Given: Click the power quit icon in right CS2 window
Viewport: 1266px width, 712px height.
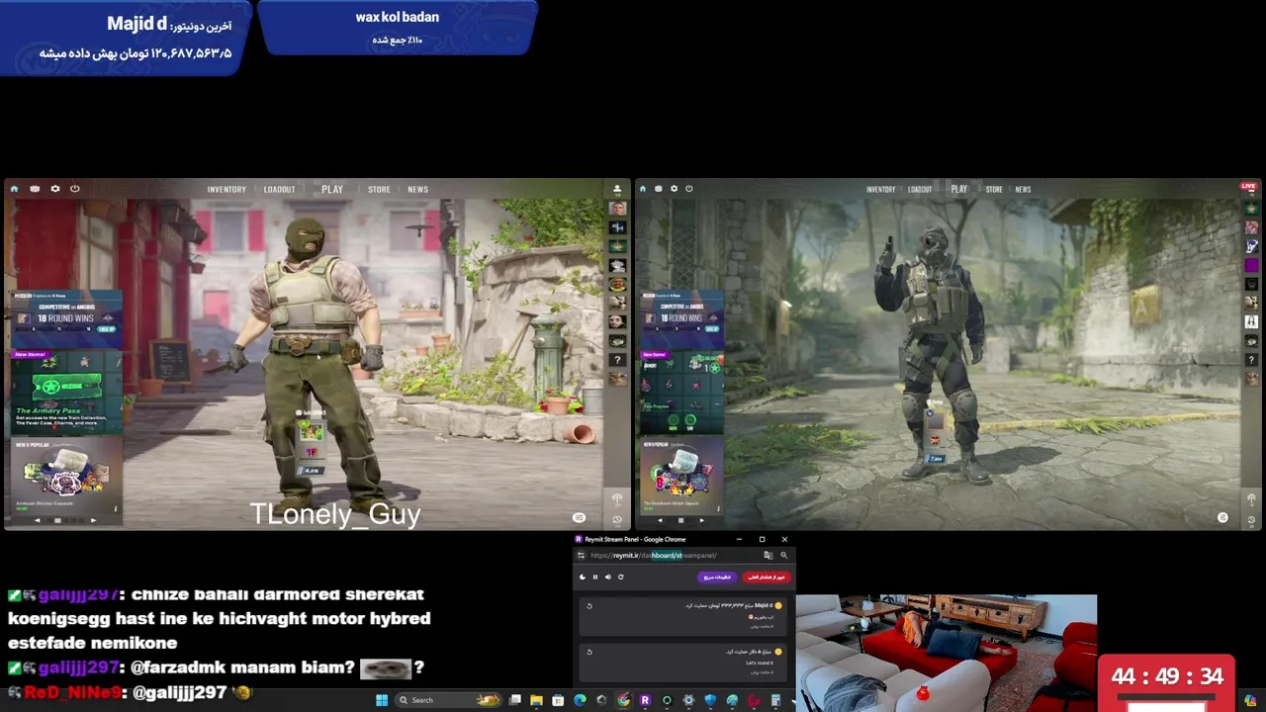Looking at the screenshot, I should (x=688, y=189).
